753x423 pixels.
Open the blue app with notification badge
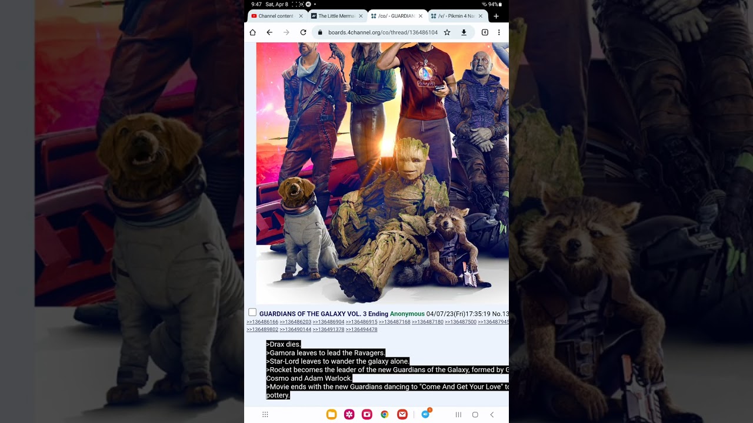(x=425, y=414)
